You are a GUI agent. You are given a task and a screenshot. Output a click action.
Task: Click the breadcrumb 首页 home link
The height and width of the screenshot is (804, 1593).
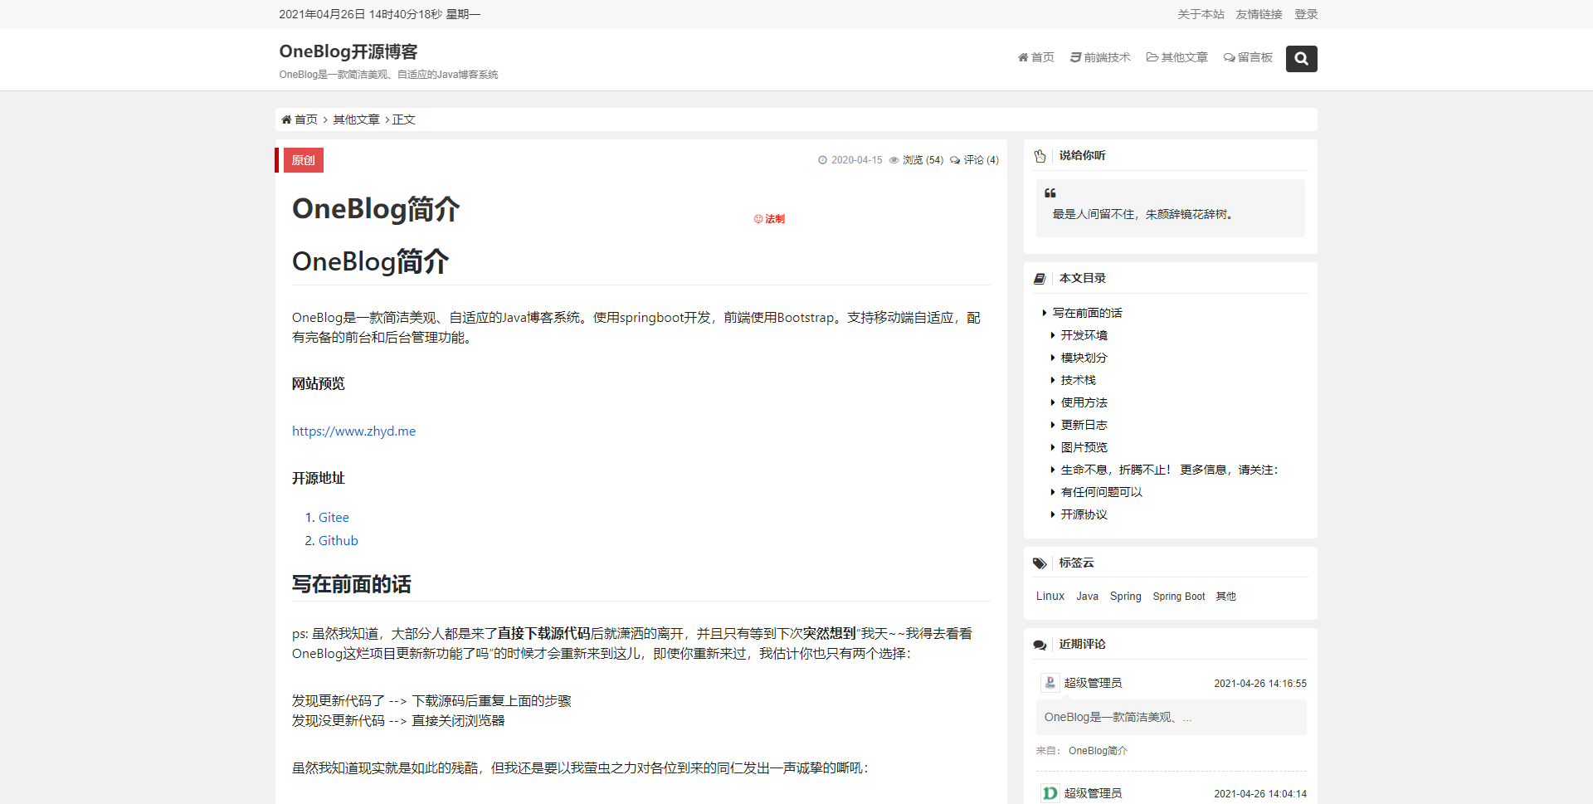pyautogui.click(x=300, y=119)
